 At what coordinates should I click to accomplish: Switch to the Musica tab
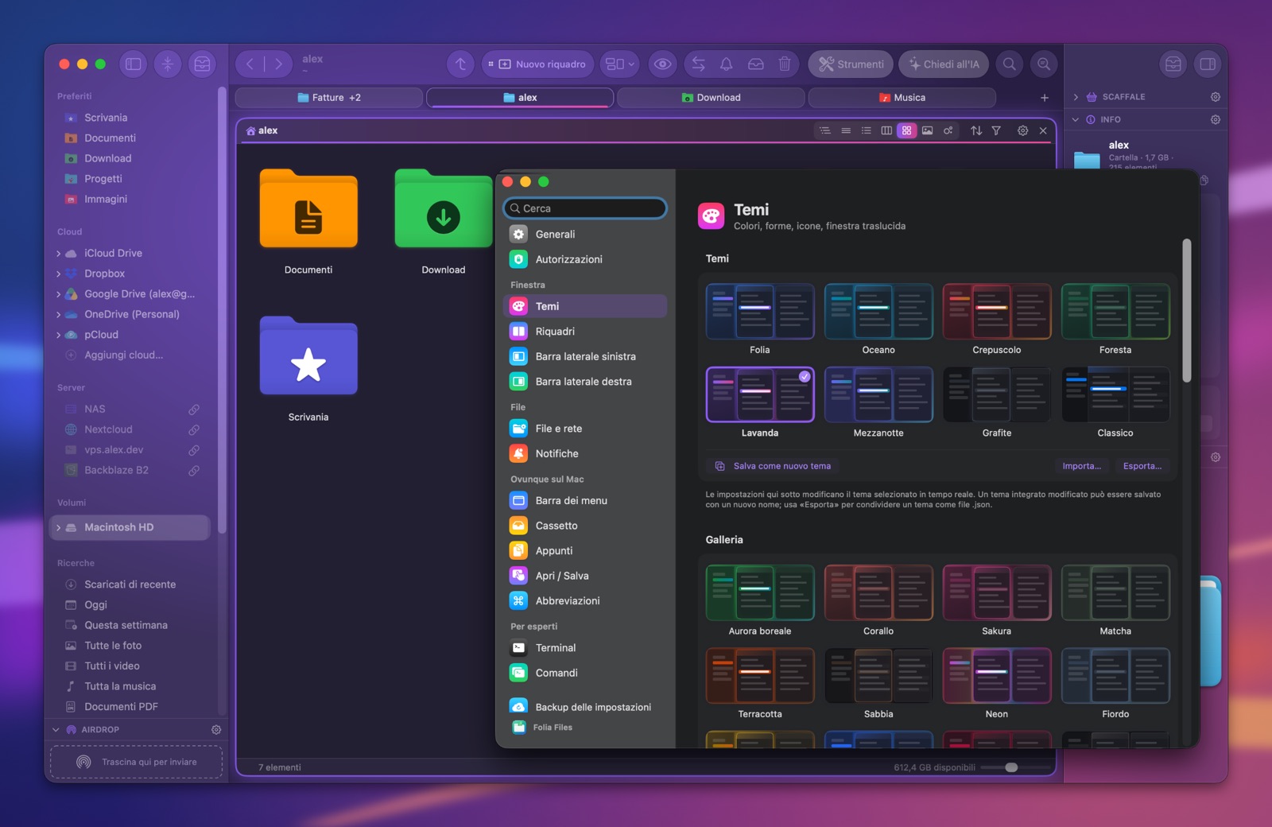pyautogui.click(x=902, y=98)
